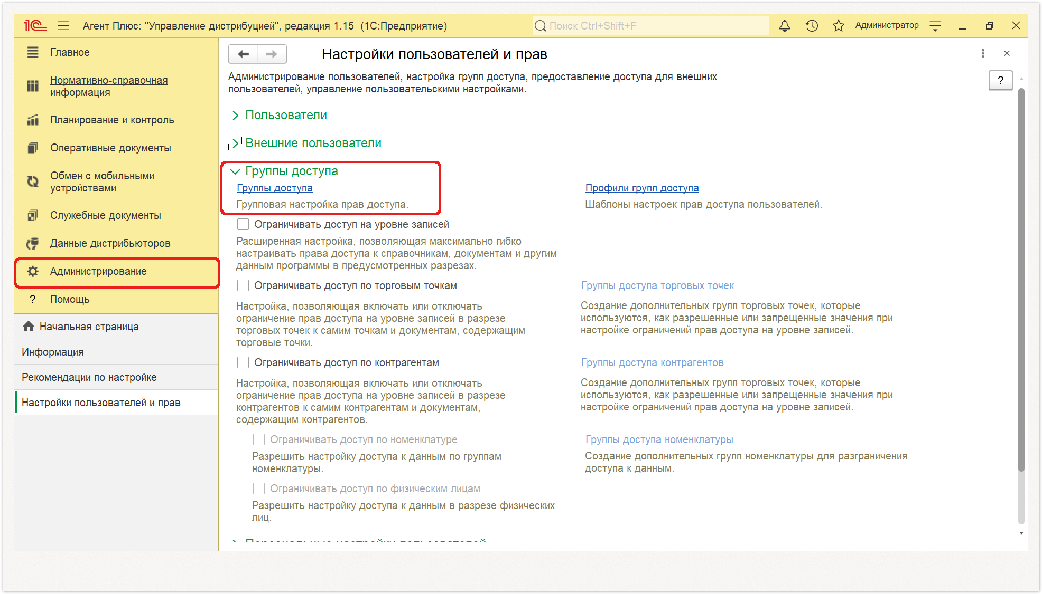Open the Администрирование section label
Viewport: 1042px width, 594px height.
click(x=98, y=271)
